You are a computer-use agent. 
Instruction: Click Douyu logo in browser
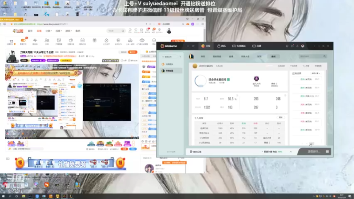pos(18,31)
